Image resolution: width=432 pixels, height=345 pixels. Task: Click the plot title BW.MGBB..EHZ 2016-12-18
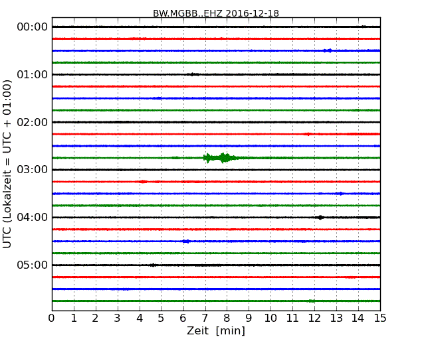[216, 13]
